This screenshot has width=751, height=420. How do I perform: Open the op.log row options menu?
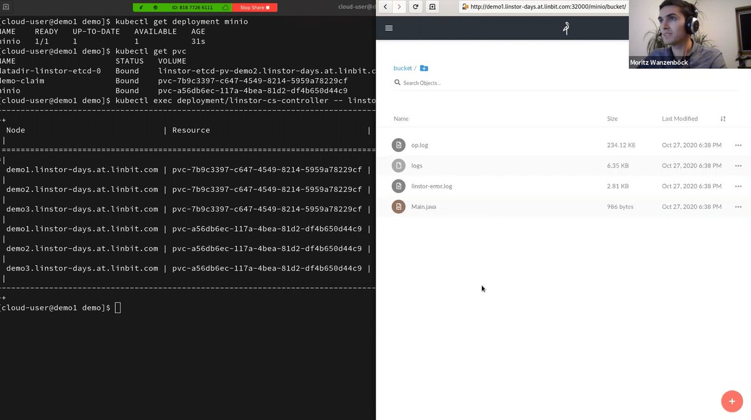[738, 145]
